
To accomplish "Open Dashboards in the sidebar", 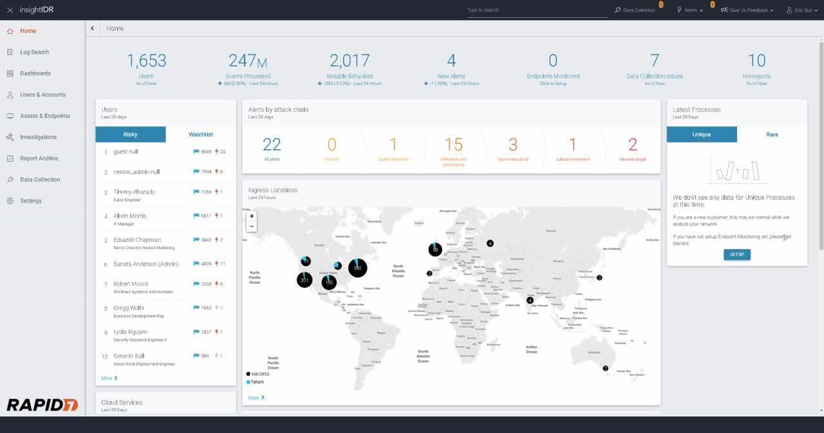I will (x=35, y=73).
